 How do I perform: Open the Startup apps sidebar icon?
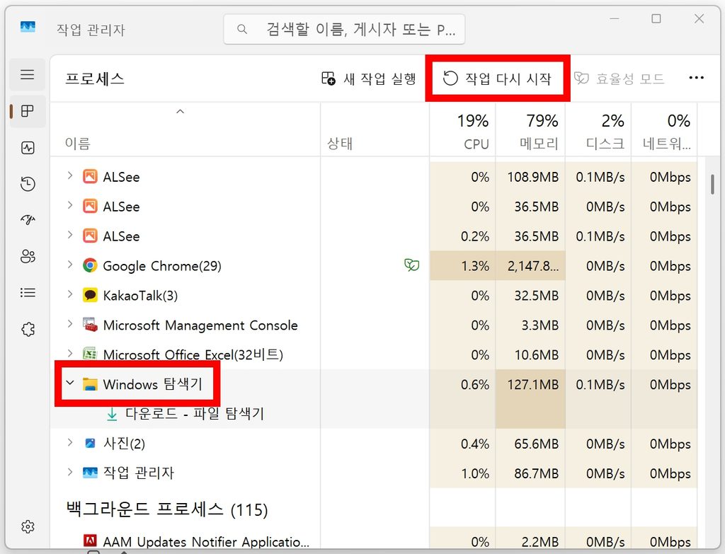tap(28, 220)
